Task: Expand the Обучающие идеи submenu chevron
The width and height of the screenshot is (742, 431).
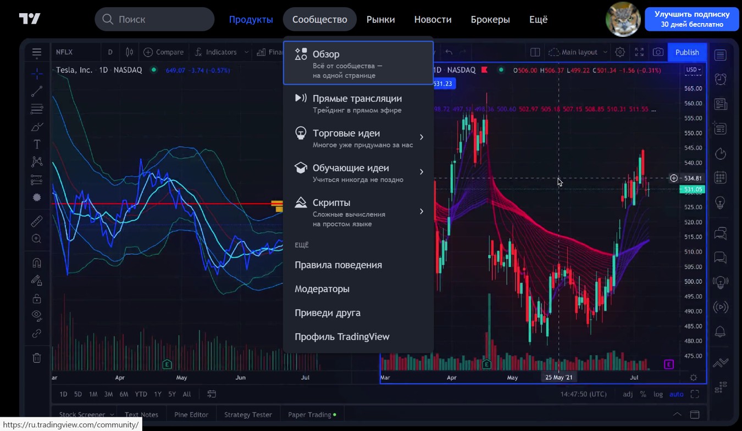Action: tap(422, 172)
